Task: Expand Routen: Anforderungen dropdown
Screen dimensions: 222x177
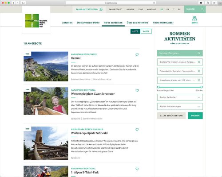Action: click(180, 107)
